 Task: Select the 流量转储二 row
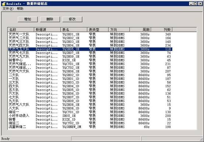pyautogui.click(x=90, y=127)
